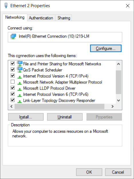Click the Install... button
134x179 pixels.
(26, 117)
